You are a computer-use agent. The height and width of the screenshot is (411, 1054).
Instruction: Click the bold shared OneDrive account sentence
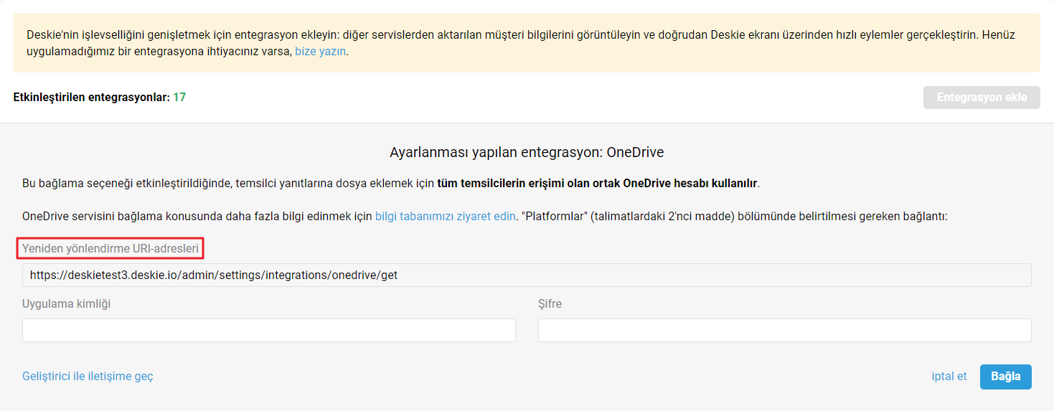pyautogui.click(x=597, y=183)
